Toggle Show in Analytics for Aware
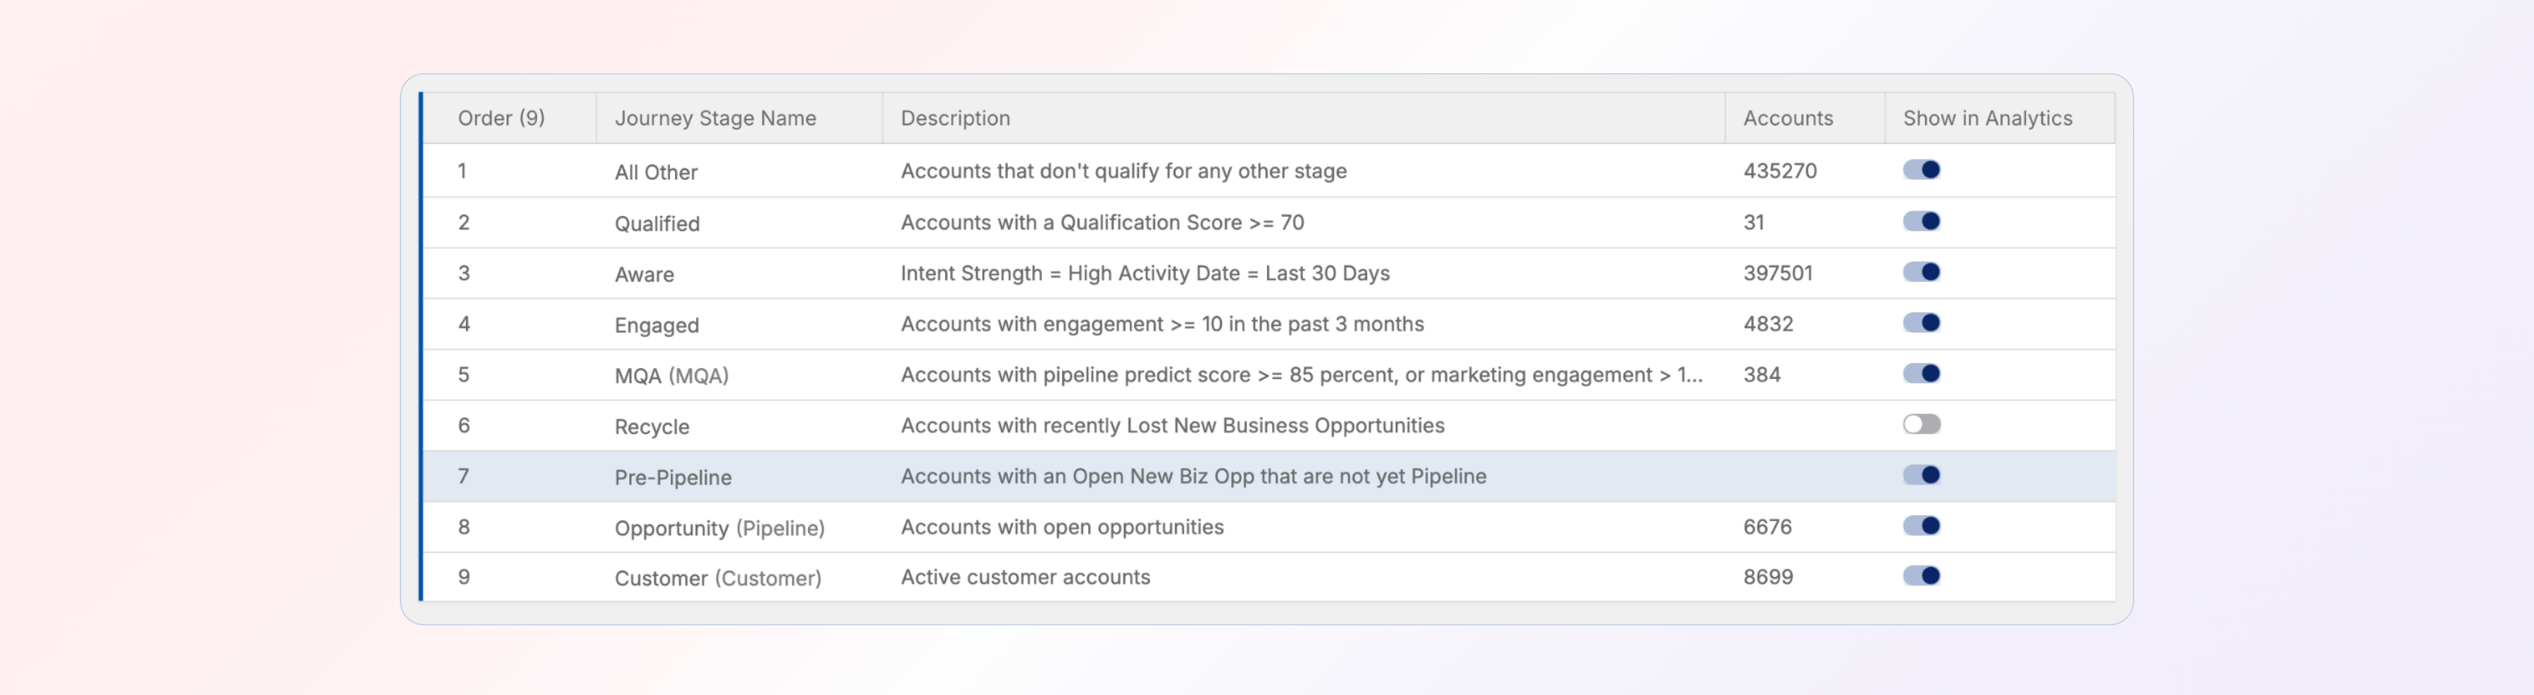Image resolution: width=2534 pixels, height=695 pixels. (x=1920, y=272)
